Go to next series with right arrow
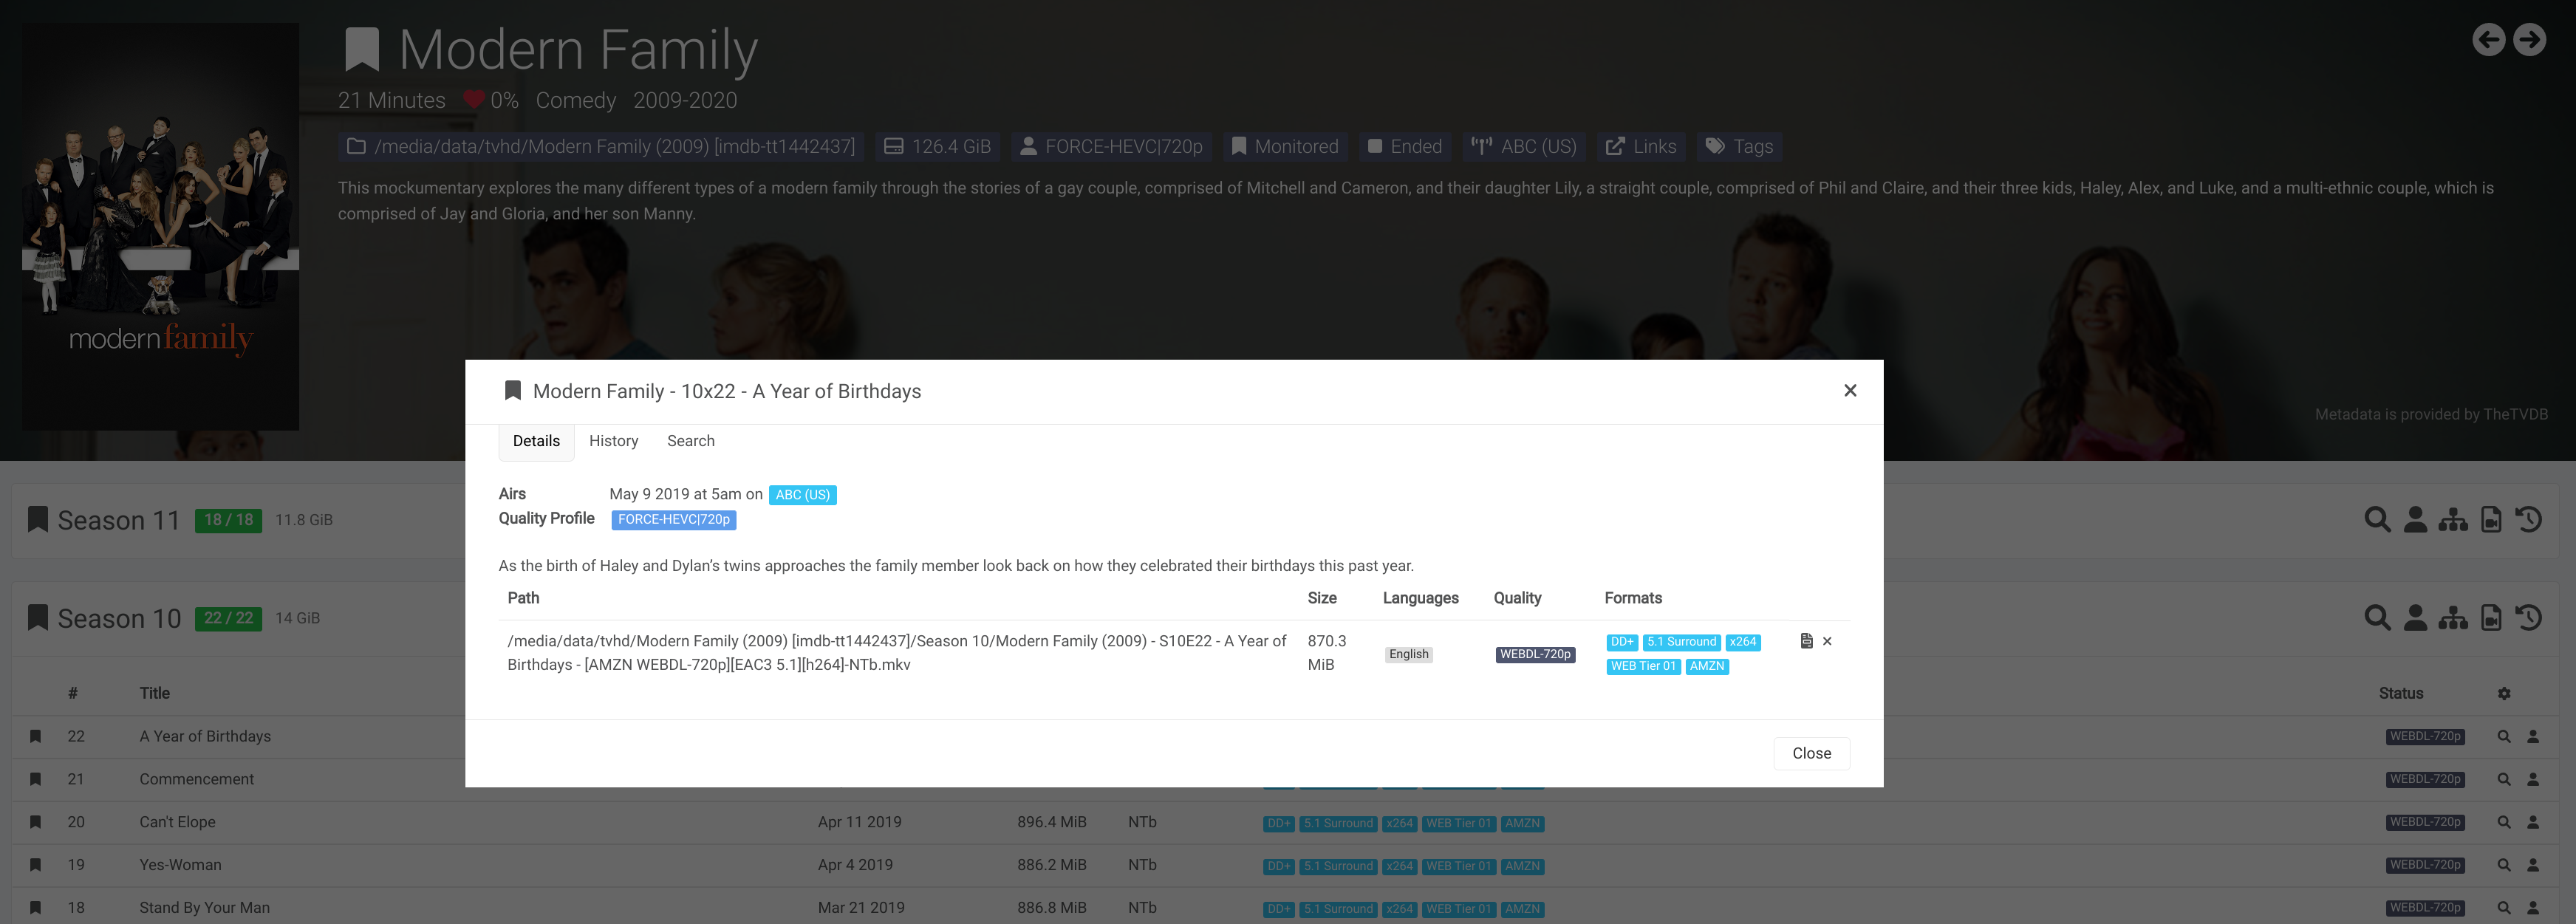This screenshot has height=924, width=2576. pyautogui.click(x=2531, y=39)
